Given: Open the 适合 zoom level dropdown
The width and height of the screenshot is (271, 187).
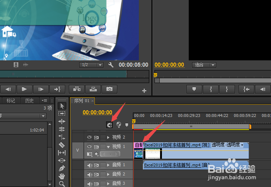Looking at the screenshot, I should pos(204,65).
